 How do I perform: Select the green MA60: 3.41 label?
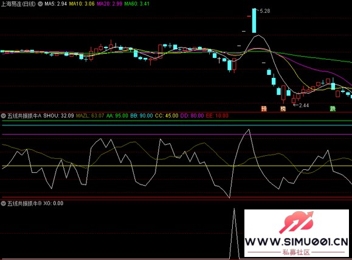point(137,4)
